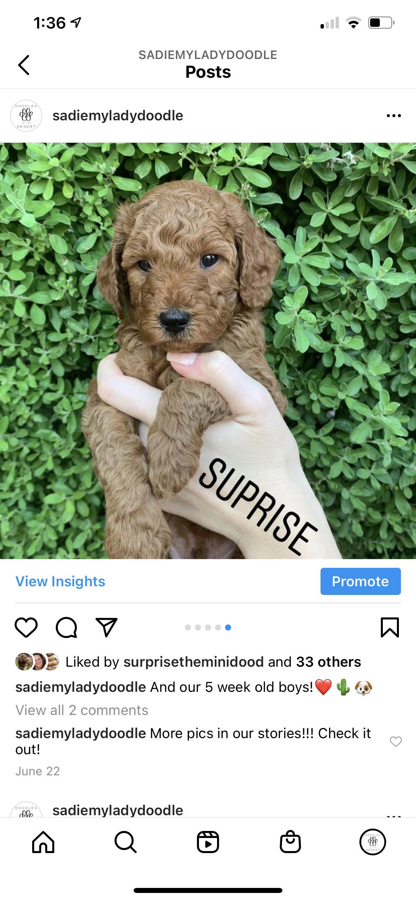
Task: Open surprisetheminidood's profile from likes
Action: tap(194, 662)
